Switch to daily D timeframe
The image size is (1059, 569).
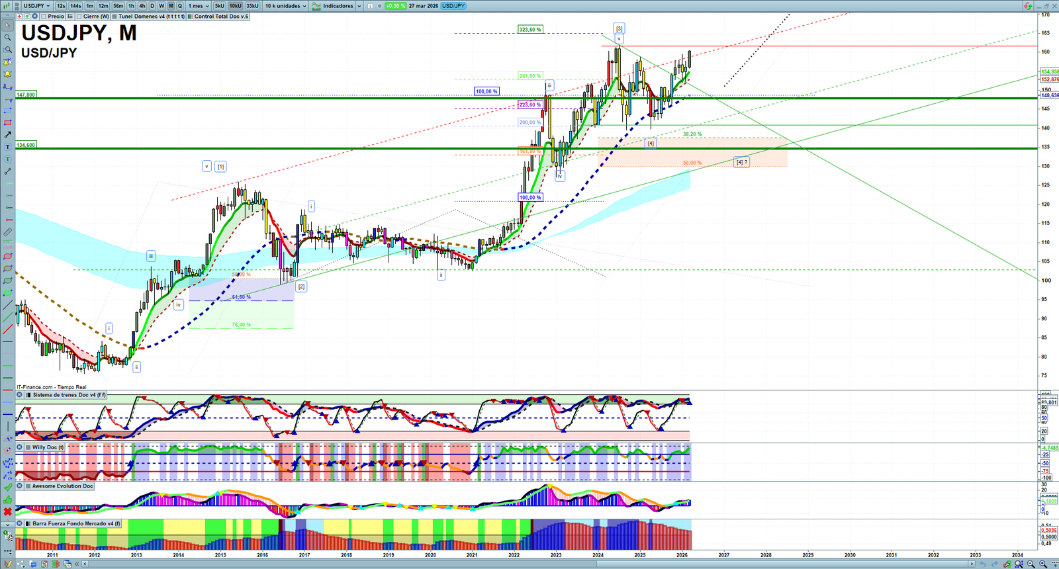coord(152,6)
